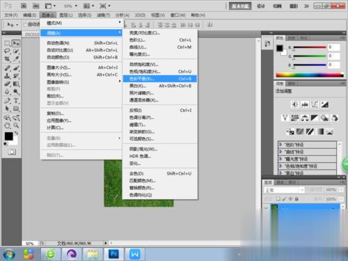Select the Eyedropper tool
The width and height of the screenshot is (348, 261).
(x=16, y=59)
